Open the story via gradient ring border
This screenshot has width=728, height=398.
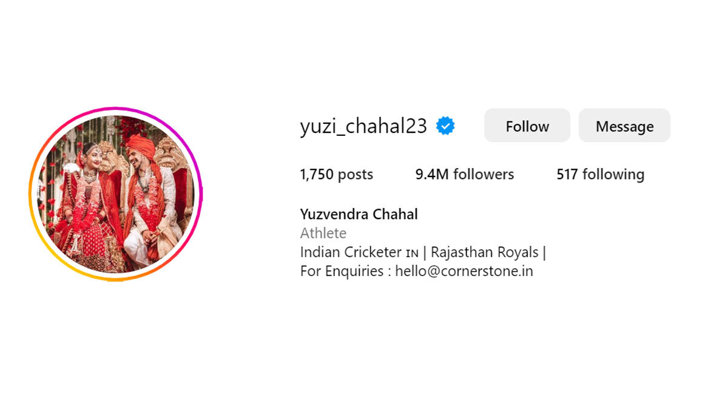pyautogui.click(x=115, y=109)
